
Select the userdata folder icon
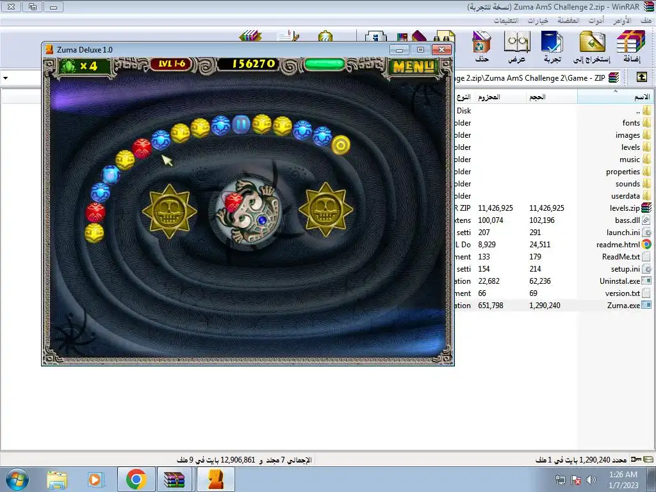[647, 195]
